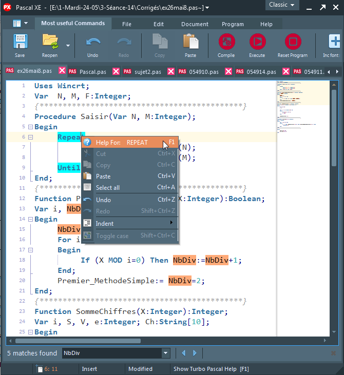
Task: Close the Pascal.pas tab
Action: [116, 72]
